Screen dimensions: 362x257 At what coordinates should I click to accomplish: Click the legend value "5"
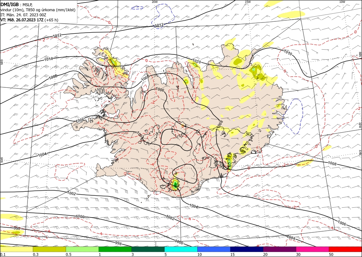coord(165,254)
